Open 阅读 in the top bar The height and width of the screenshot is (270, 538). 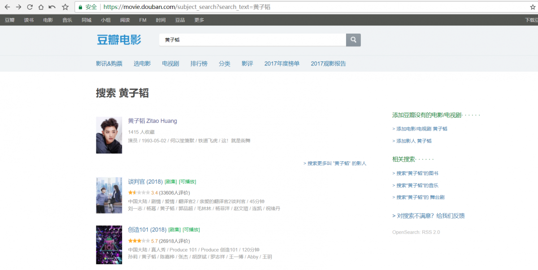coord(125,20)
